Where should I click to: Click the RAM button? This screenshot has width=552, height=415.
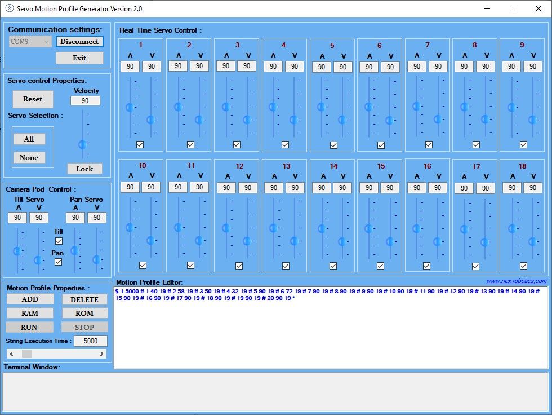(30, 313)
